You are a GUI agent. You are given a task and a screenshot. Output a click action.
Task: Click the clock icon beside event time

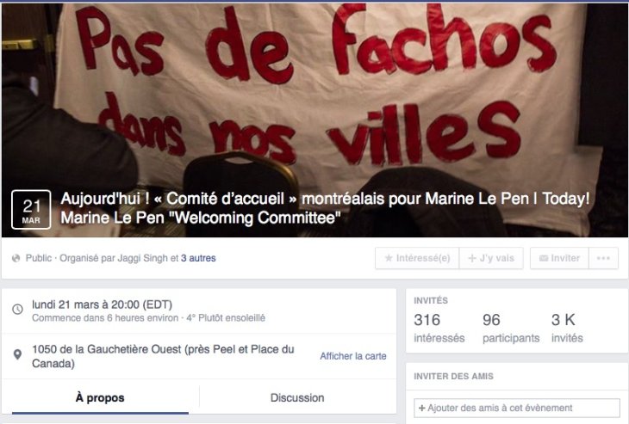pyautogui.click(x=17, y=309)
